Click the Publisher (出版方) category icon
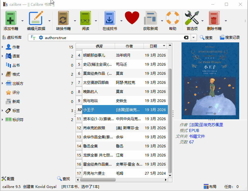248x191 pixels. coord(8,83)
